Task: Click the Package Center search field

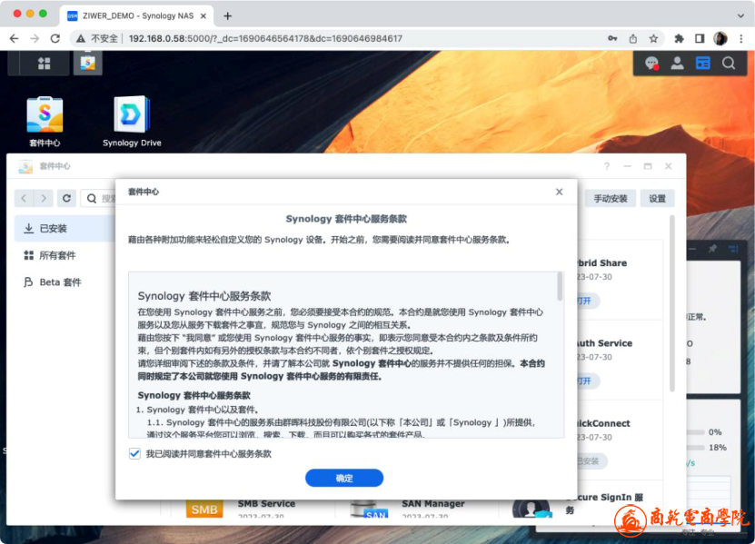Action: point(98,198)
